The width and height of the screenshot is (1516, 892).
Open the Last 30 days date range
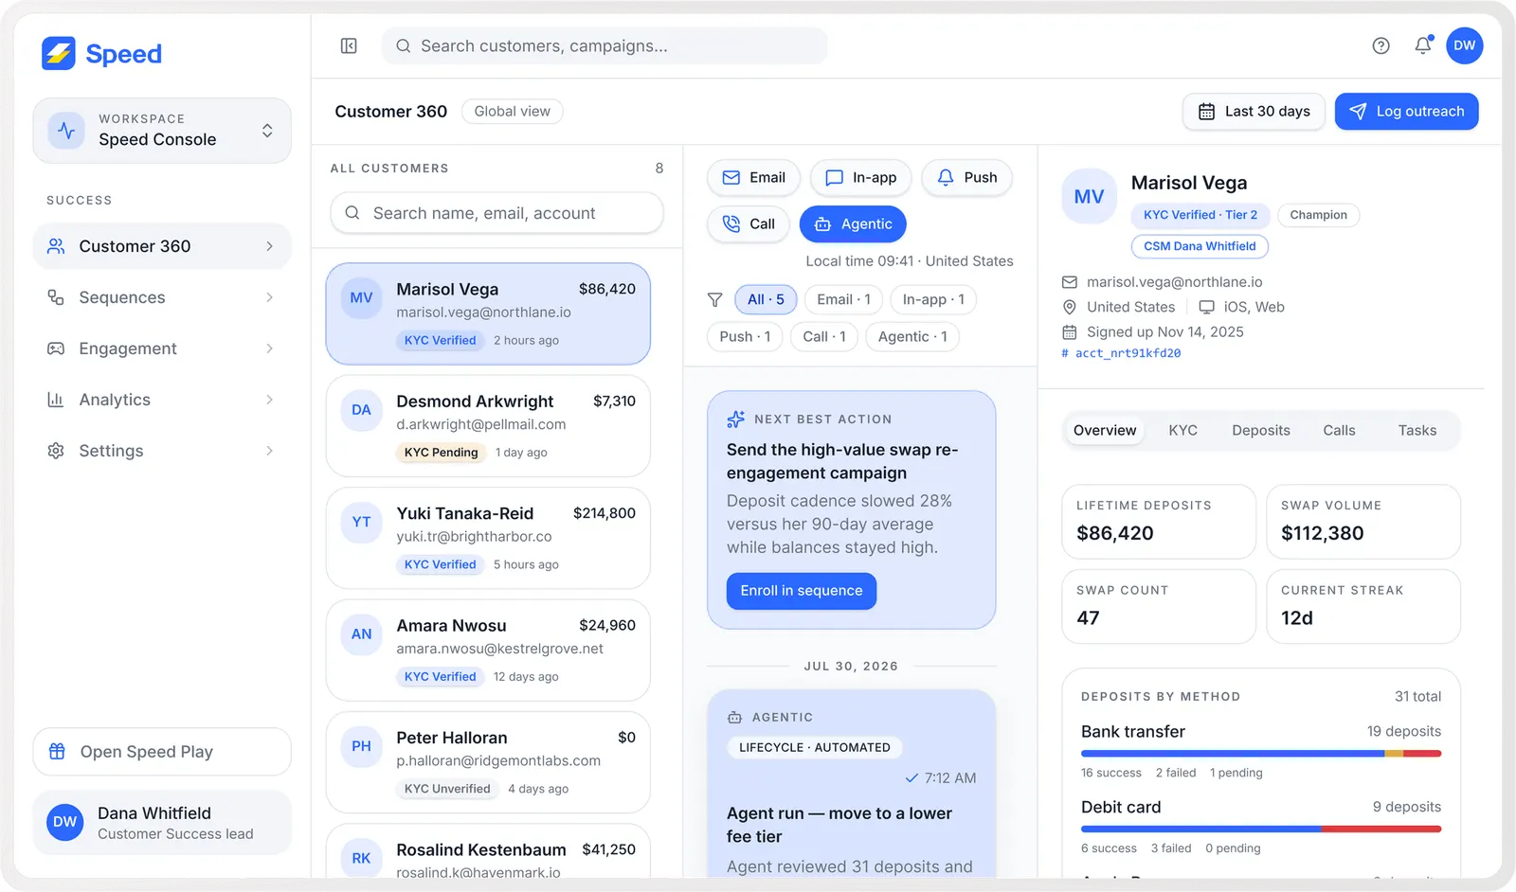click(x=1254, y=112)
